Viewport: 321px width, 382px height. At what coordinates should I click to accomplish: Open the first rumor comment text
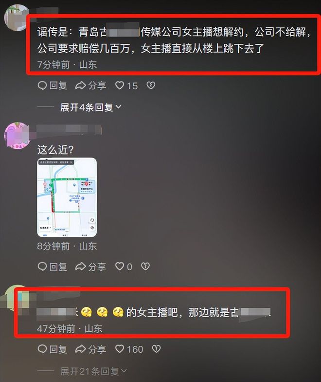174,40
